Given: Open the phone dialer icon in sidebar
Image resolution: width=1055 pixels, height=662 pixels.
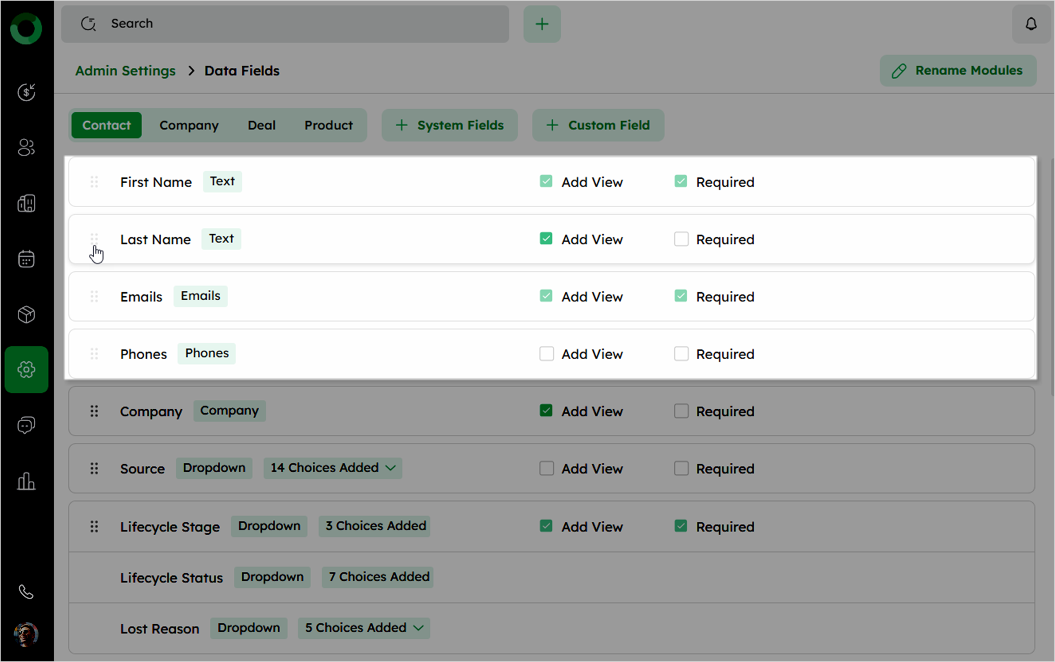Looking at the screenshot, I should [26, 592].
